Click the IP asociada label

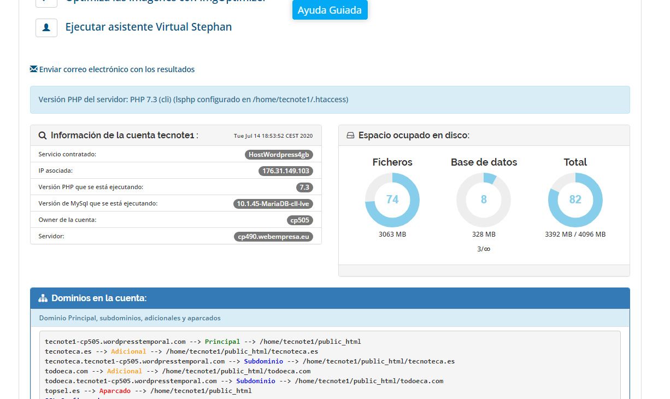(x=55, y=171)
